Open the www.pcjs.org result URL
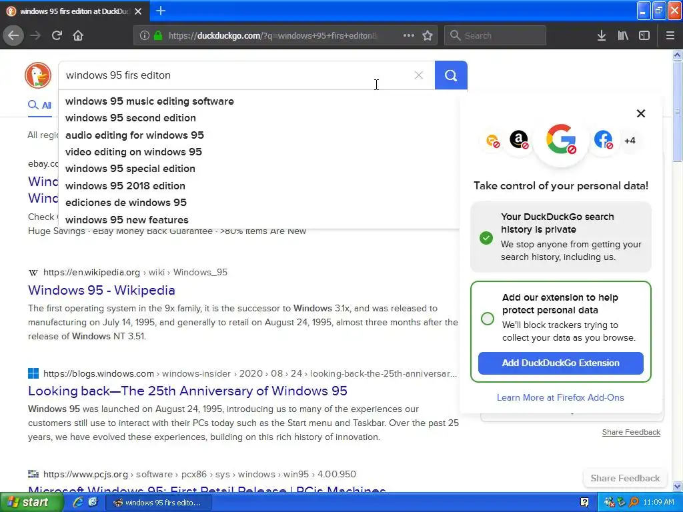The image size is (683, 512). click(199, 474)
